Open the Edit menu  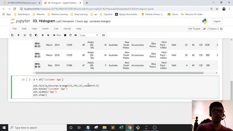click(24, 29)
